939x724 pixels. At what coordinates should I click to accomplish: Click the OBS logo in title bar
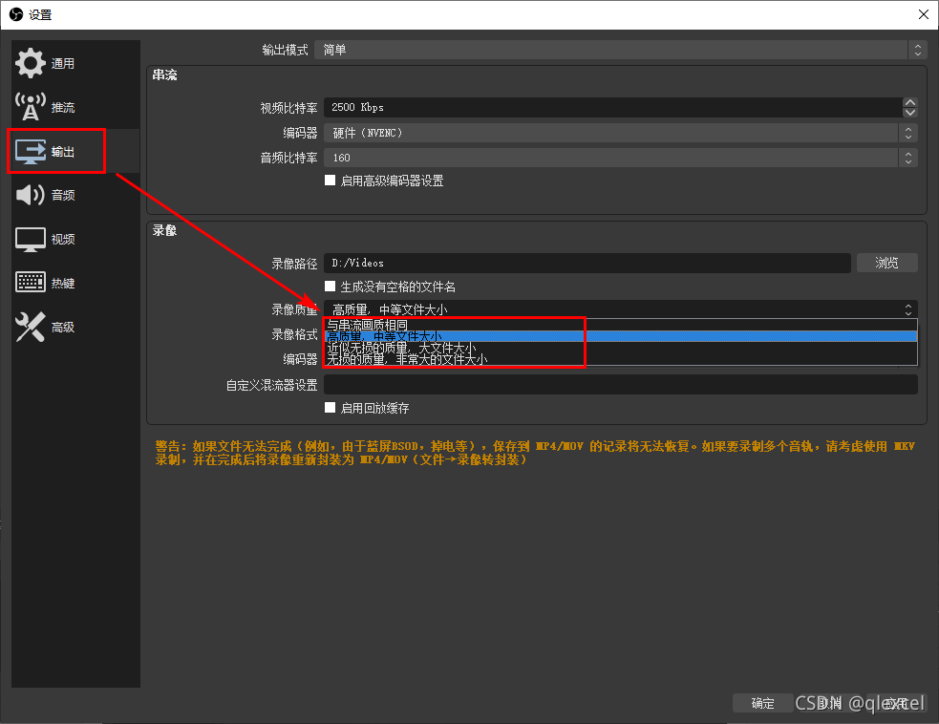(x=16, y=14)
